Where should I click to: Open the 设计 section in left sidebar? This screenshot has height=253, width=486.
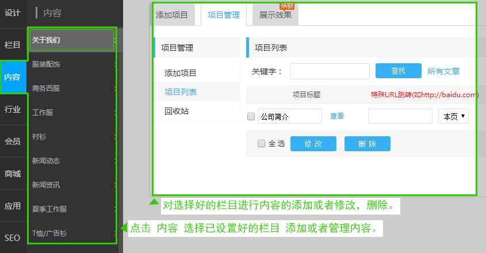[13, 13]
